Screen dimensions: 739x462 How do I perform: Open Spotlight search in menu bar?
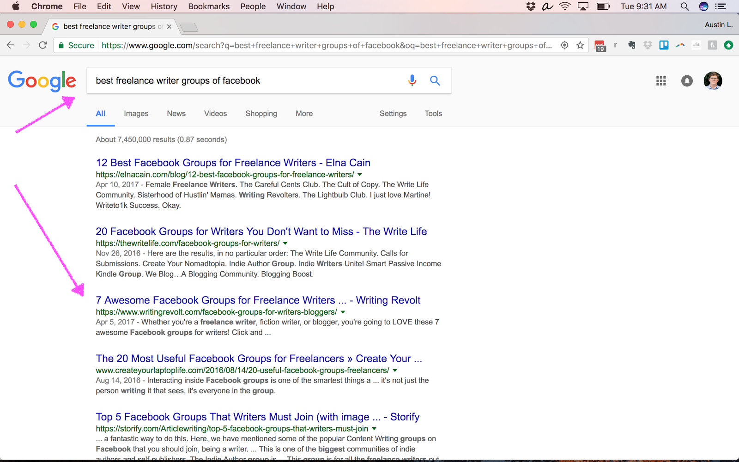coord(684,6)
